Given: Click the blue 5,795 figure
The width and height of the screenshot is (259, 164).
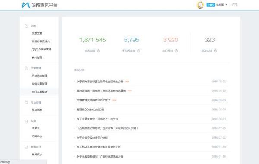Looking at the screenshot, I should click(x=132, y=40).
